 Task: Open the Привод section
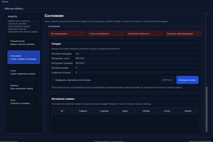(24, 87)
